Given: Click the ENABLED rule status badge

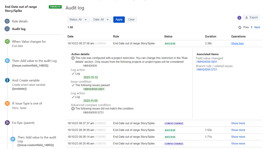Looking at the screenshot, I should (55, 7).
